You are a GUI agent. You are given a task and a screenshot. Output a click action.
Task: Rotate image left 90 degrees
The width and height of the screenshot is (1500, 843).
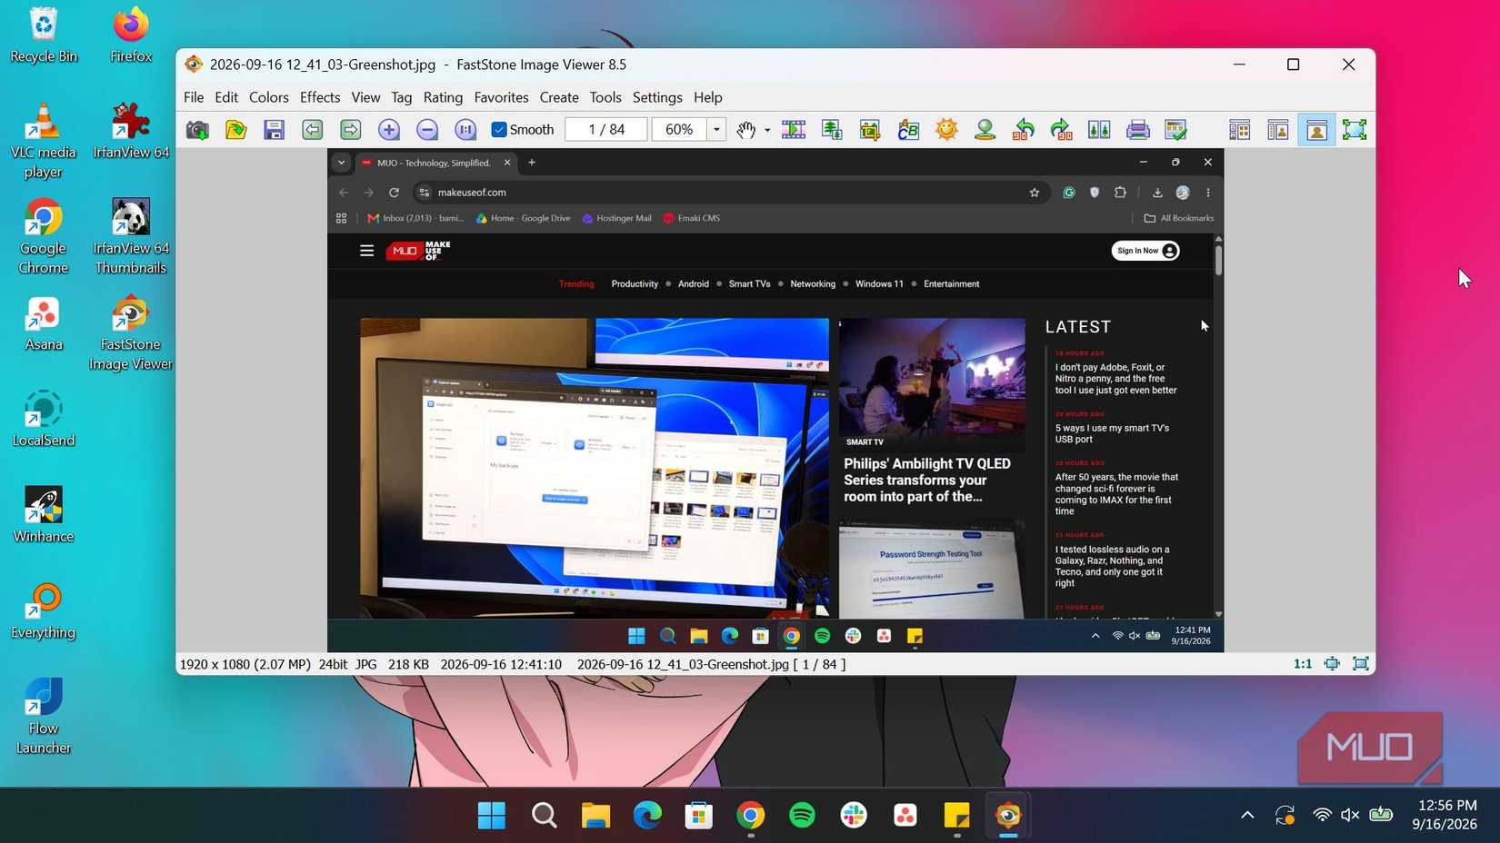[x=1023, y=130]
